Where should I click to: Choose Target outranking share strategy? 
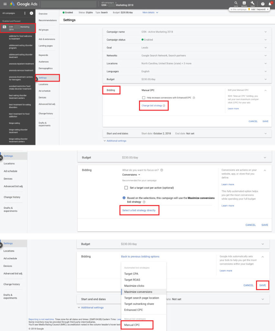(139, 304)
